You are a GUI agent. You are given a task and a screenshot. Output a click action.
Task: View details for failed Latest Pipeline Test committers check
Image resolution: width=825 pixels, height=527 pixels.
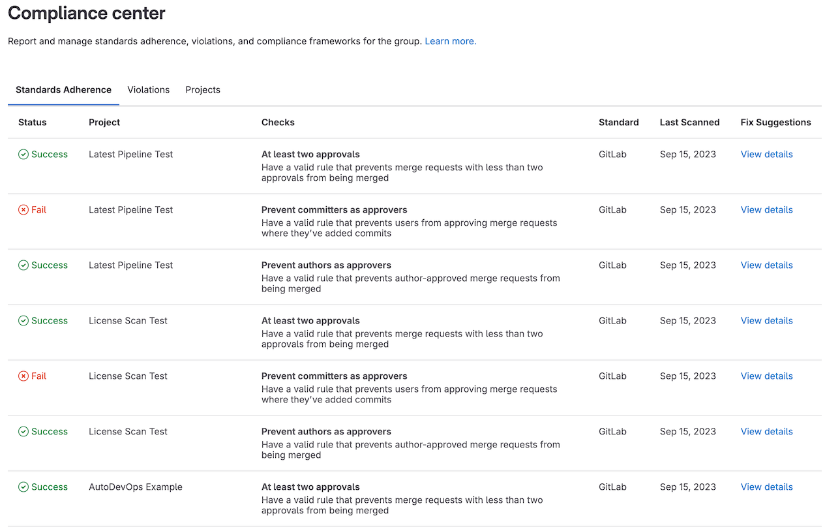click(x=766, y=210)
